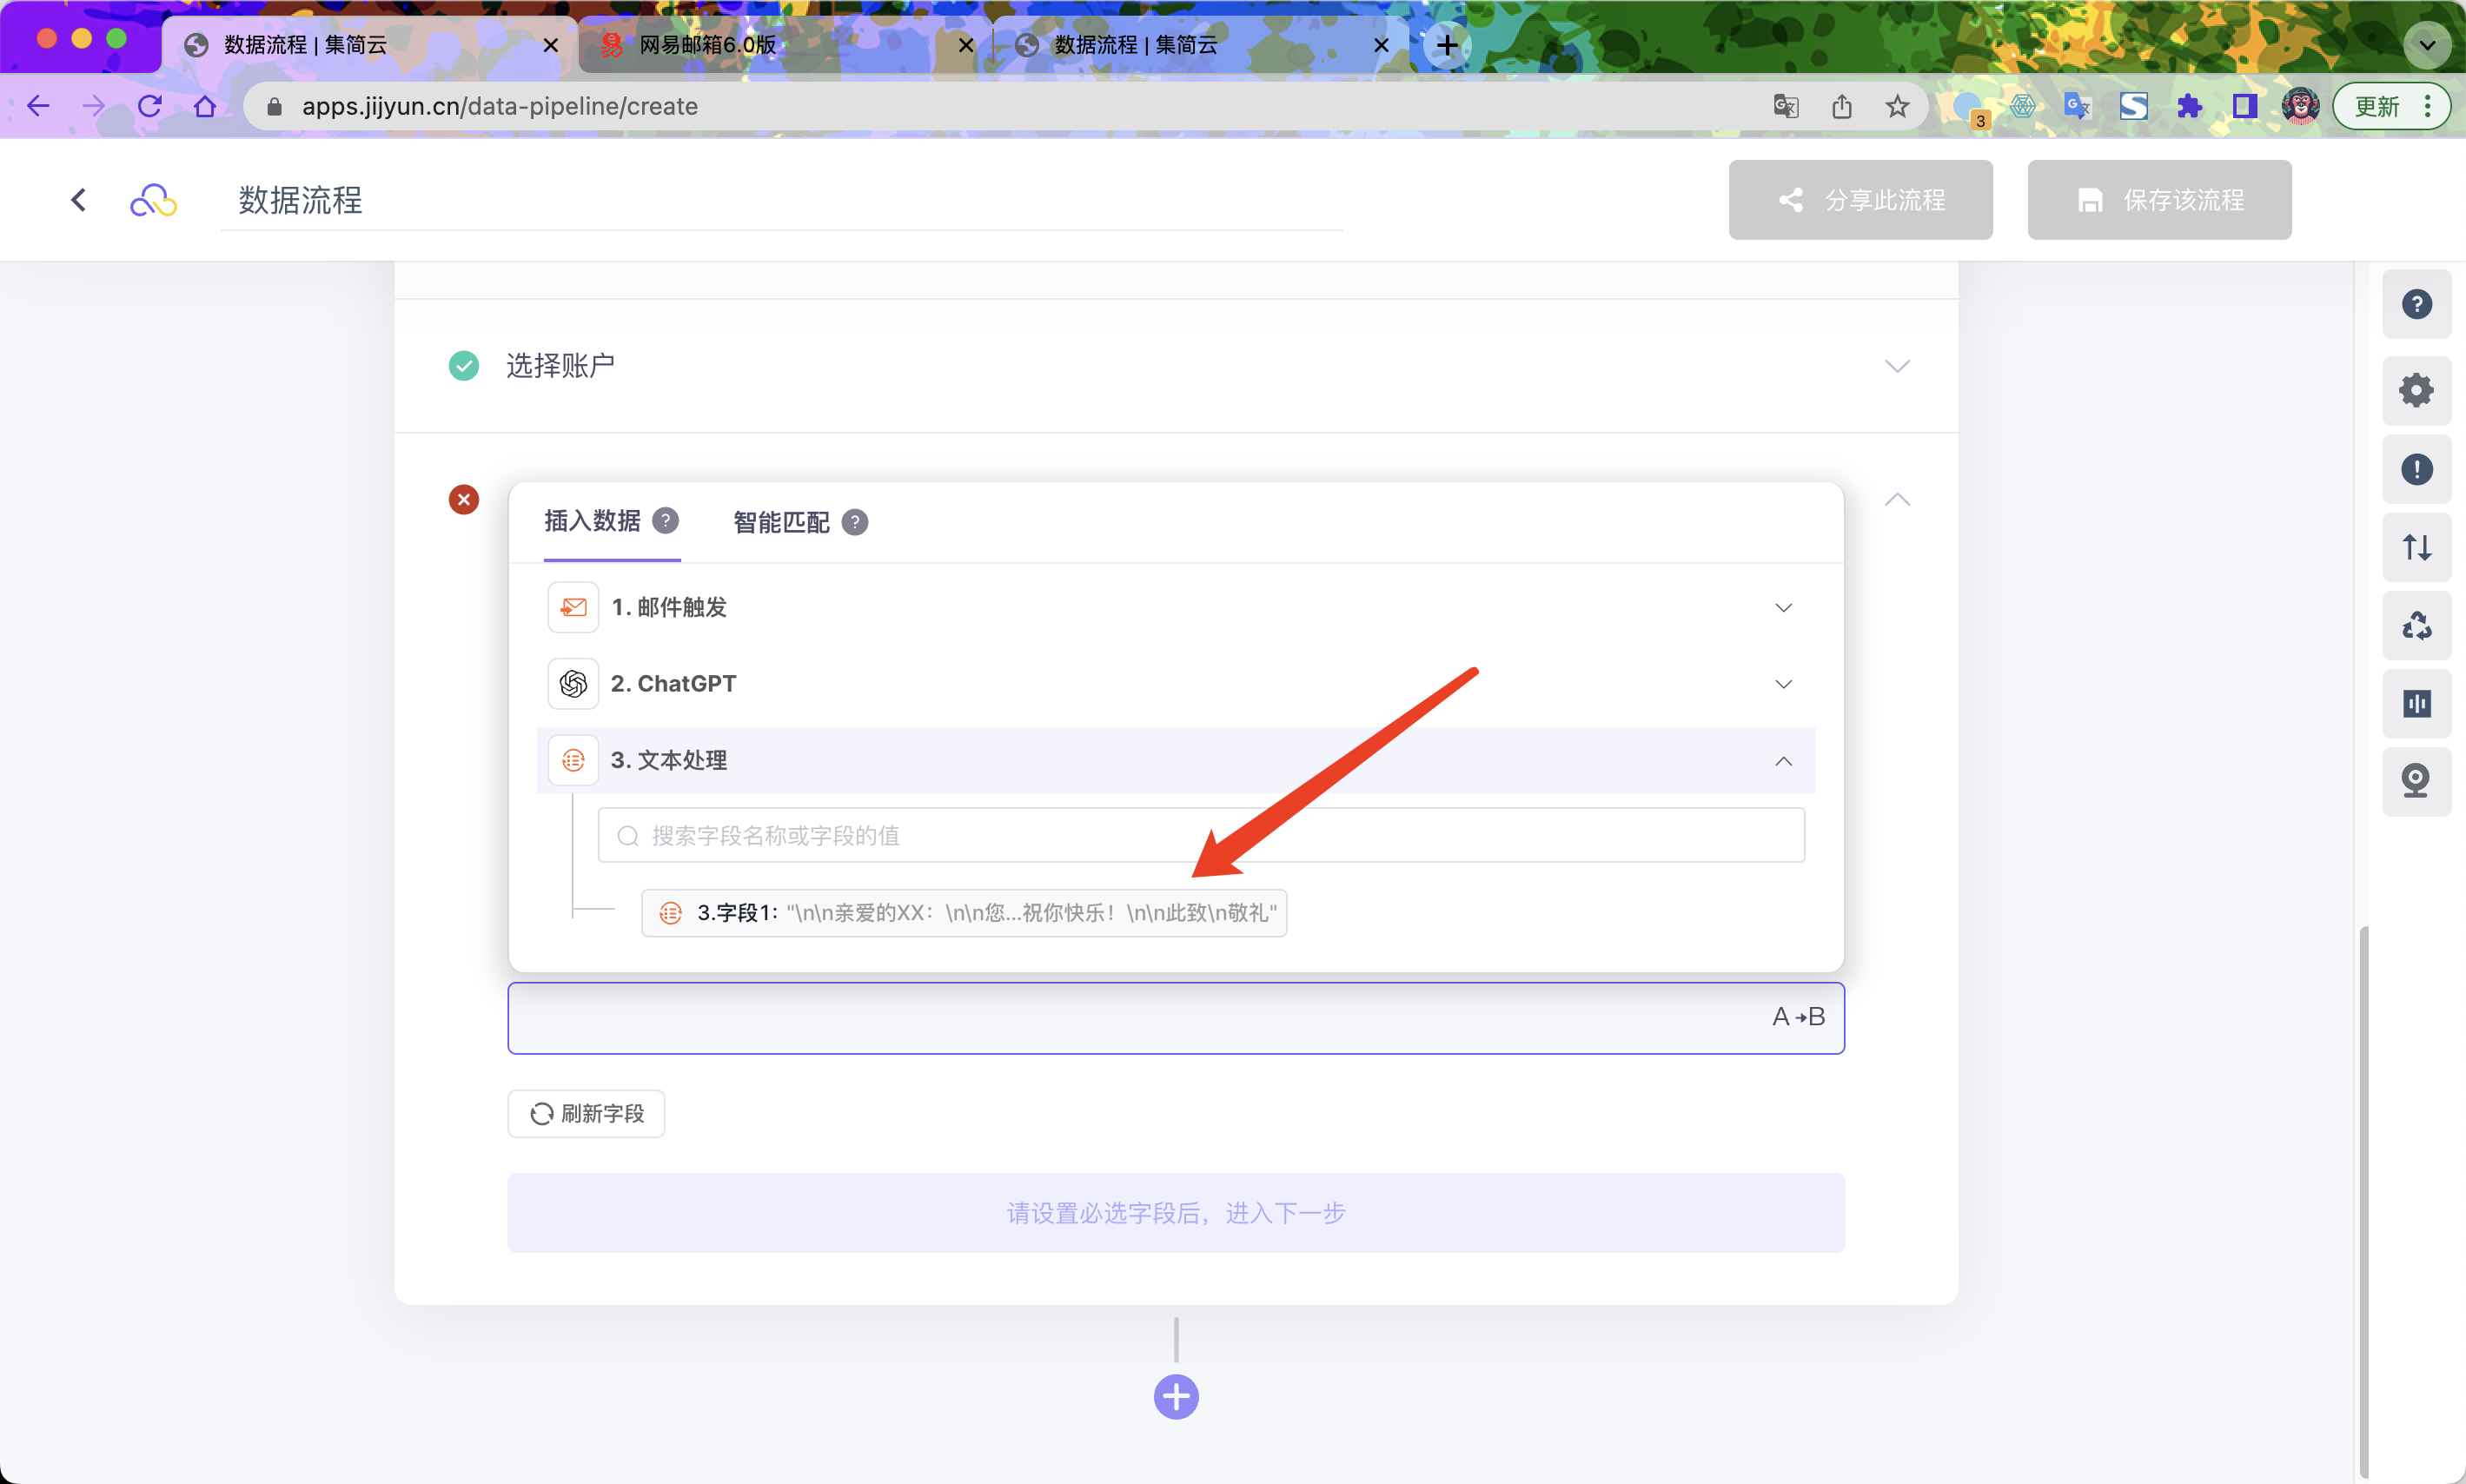This screenshot has width=2466, height=1484.
Task: Click the 刷新字段 button
Action: 586,1113
